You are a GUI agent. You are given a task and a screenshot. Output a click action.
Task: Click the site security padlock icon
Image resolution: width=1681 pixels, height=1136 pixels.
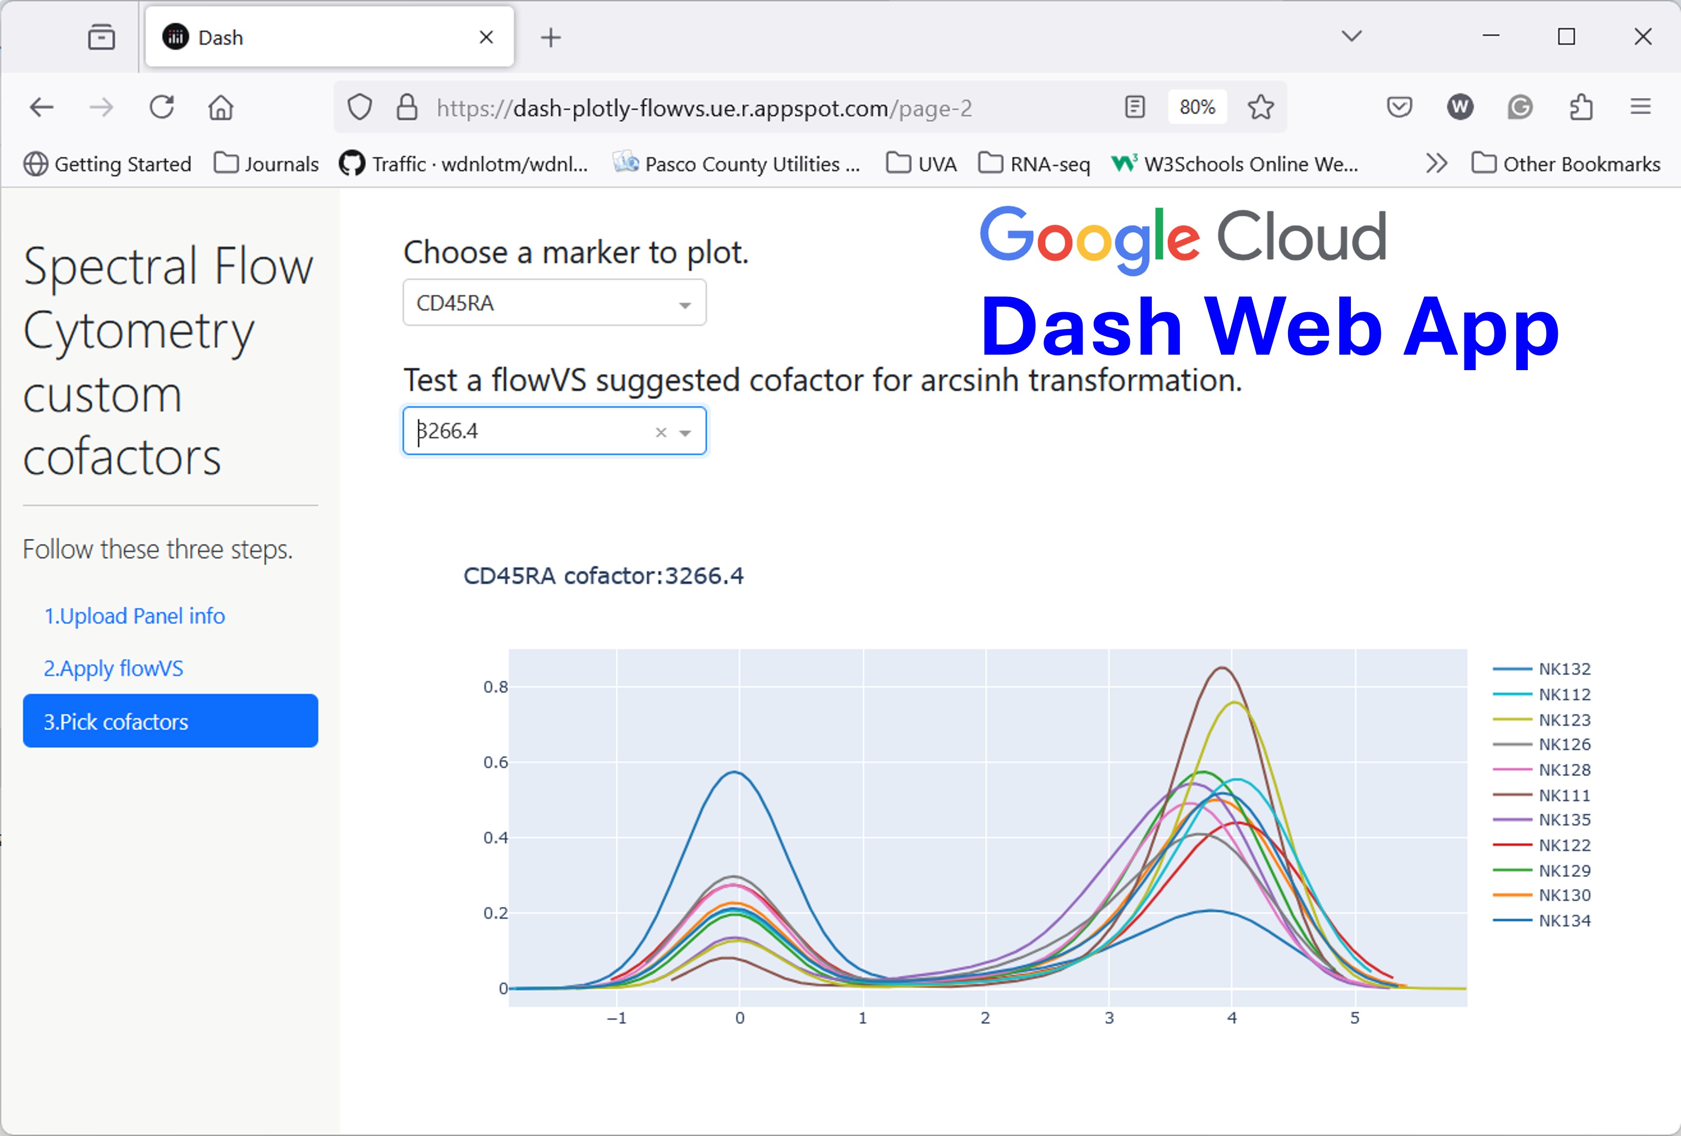click(x=407, y=108)
